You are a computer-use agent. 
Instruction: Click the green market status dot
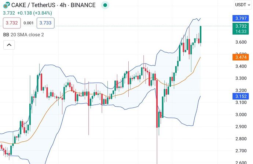click(x=105, y=5)
